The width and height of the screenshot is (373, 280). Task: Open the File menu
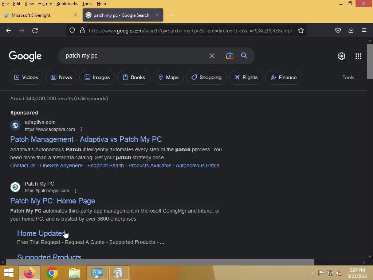pos(5,4)
